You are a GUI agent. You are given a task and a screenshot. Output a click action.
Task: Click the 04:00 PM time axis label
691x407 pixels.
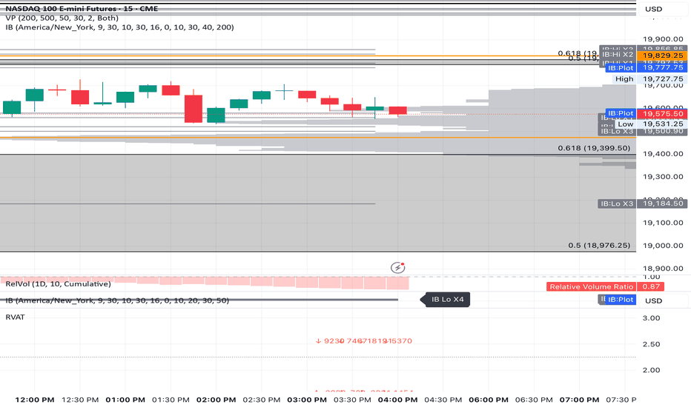397,400
